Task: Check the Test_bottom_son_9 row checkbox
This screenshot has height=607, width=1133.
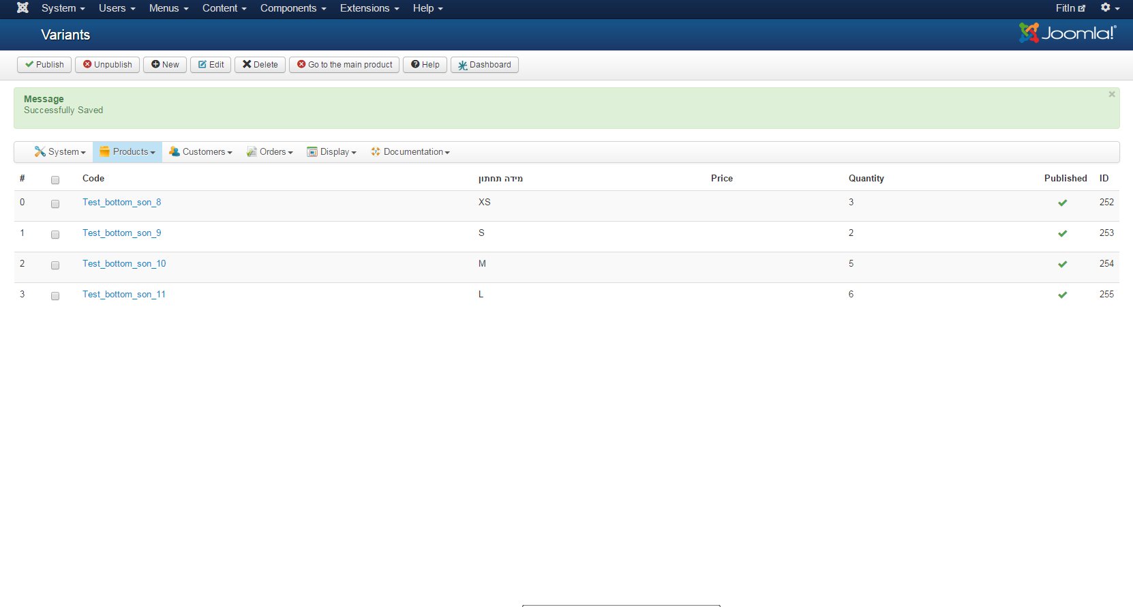Action: 55,235
